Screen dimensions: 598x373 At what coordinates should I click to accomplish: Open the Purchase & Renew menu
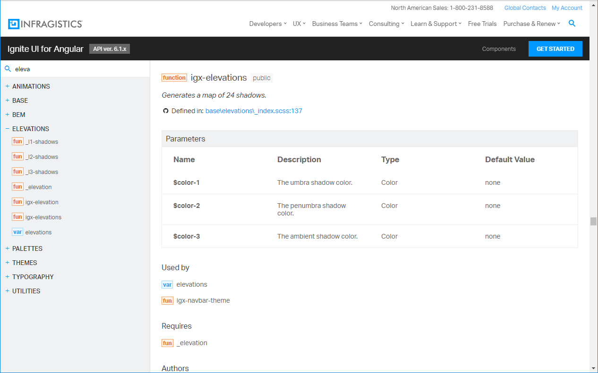(532, 24)
